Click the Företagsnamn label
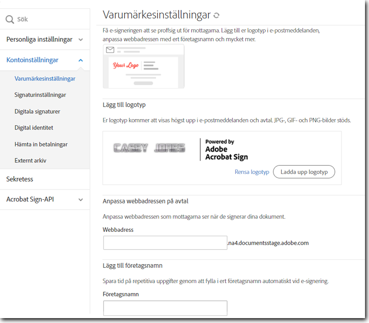Viewport: 369px width, 323px height. pos(121,294)
